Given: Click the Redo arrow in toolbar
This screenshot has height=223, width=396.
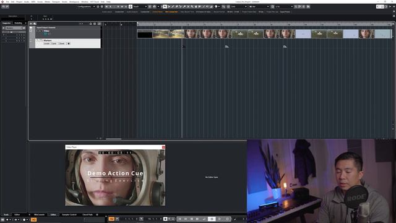Looking at the screenshot, I should 7,7.
